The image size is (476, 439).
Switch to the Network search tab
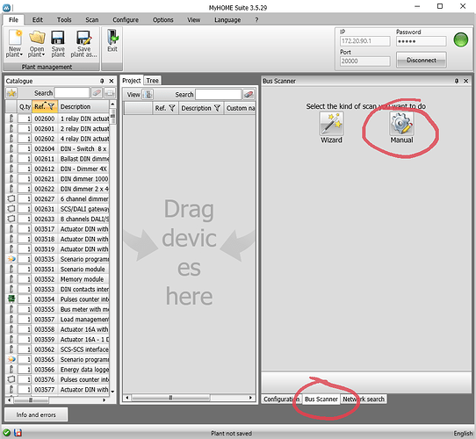pos(364,399)
